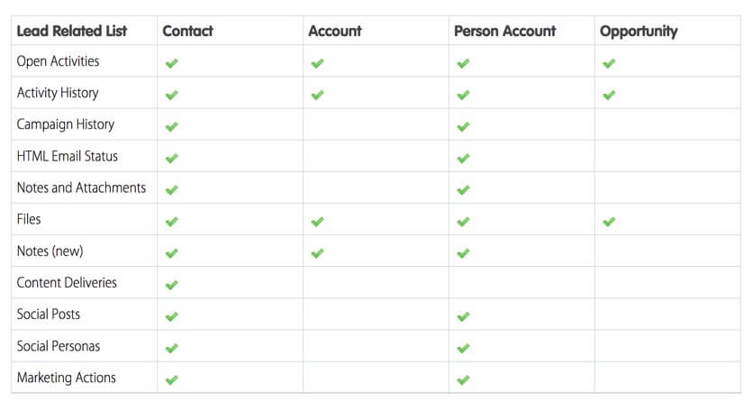This screenshot has height=402, width=752.
Task: Click the Files checkmark under Opportunity
Action: pyautogui.click(x=609, y=221)
